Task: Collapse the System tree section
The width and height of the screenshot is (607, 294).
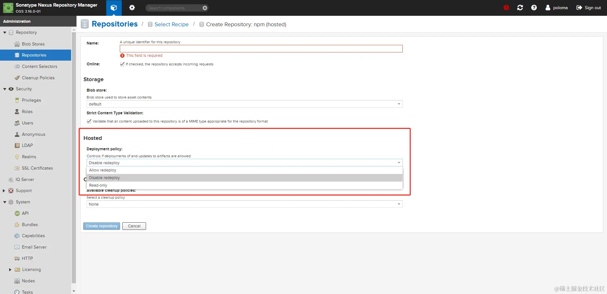Action: click(5, 202)
